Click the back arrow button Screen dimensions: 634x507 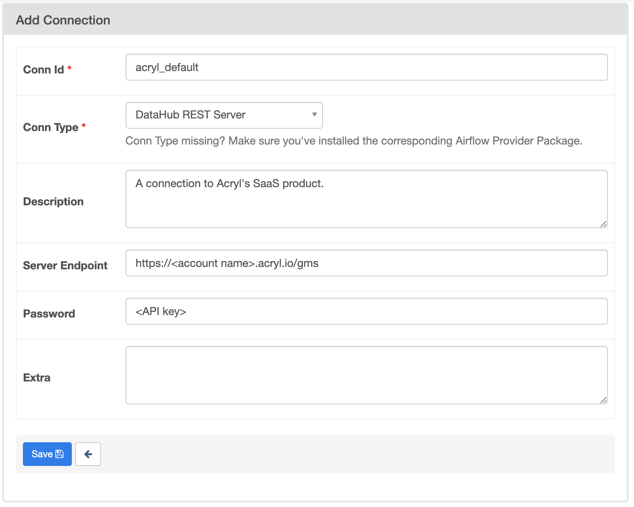[88, 454]
